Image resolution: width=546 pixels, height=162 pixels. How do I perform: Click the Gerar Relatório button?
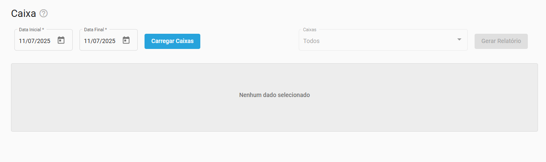click(501, 41)
